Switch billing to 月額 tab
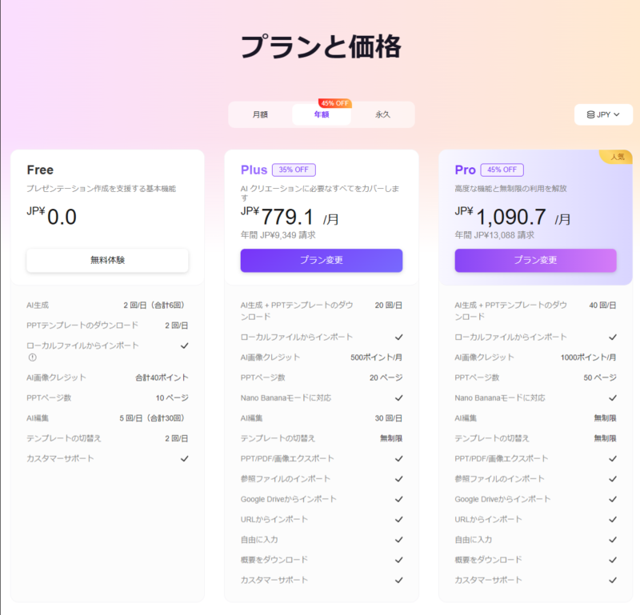Image resolution: width=640 pixels, height=615 pixels. [260, 114]
